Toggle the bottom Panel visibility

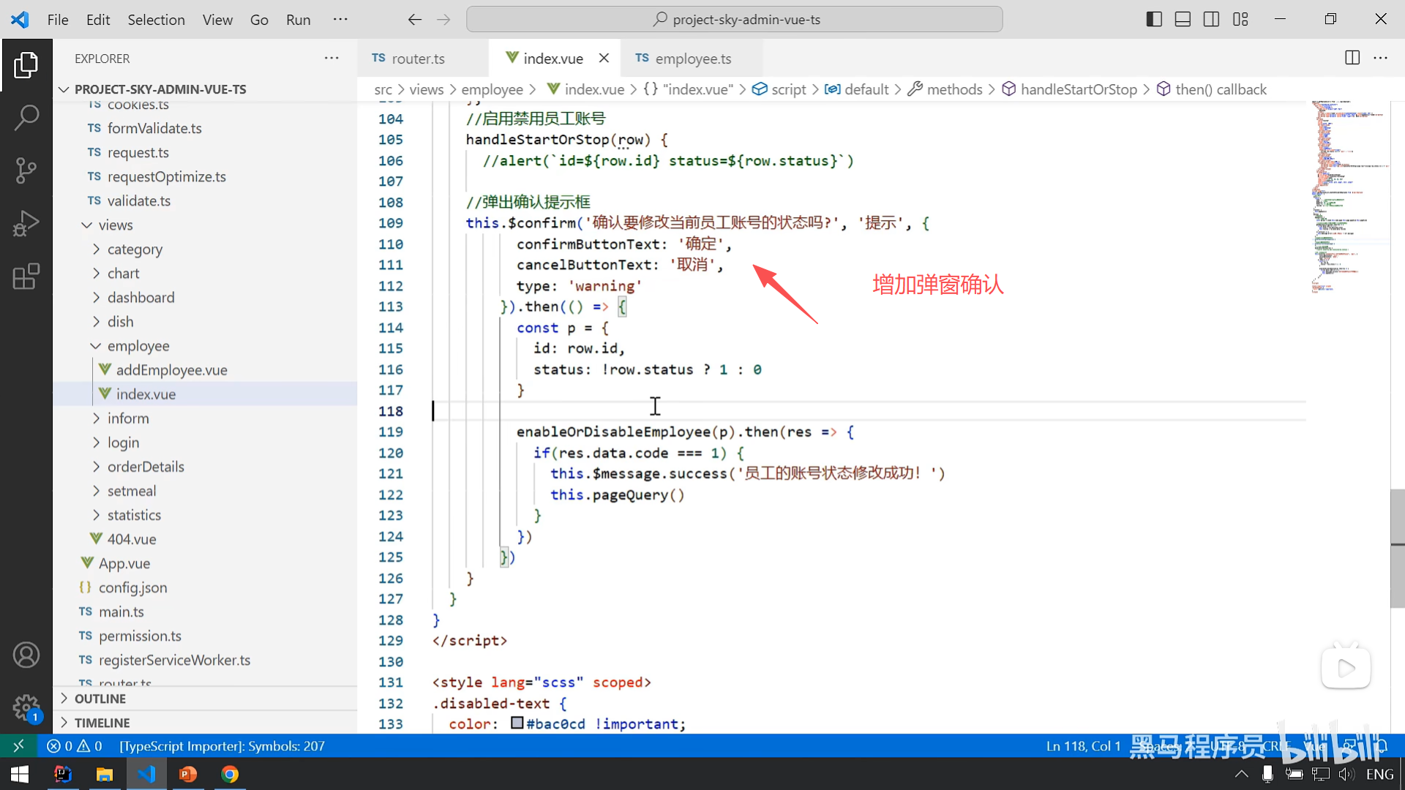click(x=1183, y=19)
